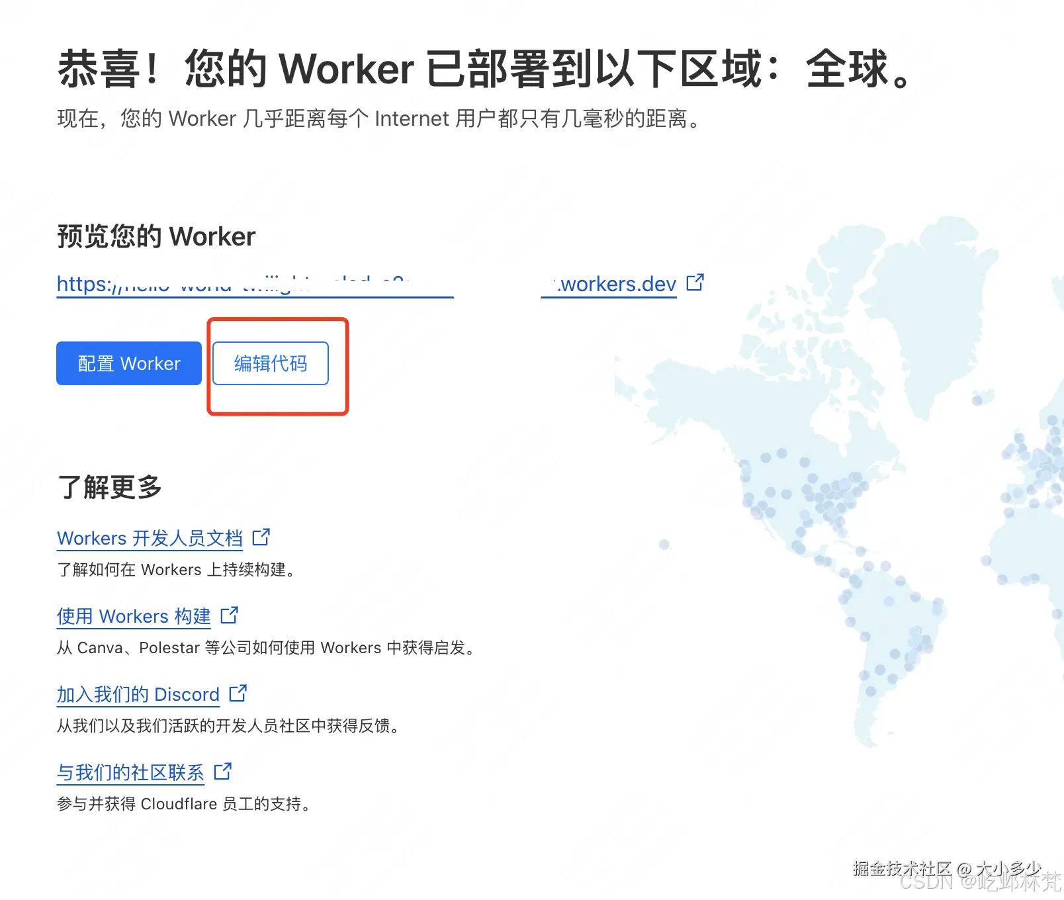
Task: Click external link icon beside workers.dev URL
Action: [x=696, y=283]
